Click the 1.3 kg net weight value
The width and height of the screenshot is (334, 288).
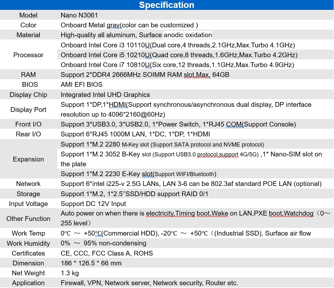point(70,273)
